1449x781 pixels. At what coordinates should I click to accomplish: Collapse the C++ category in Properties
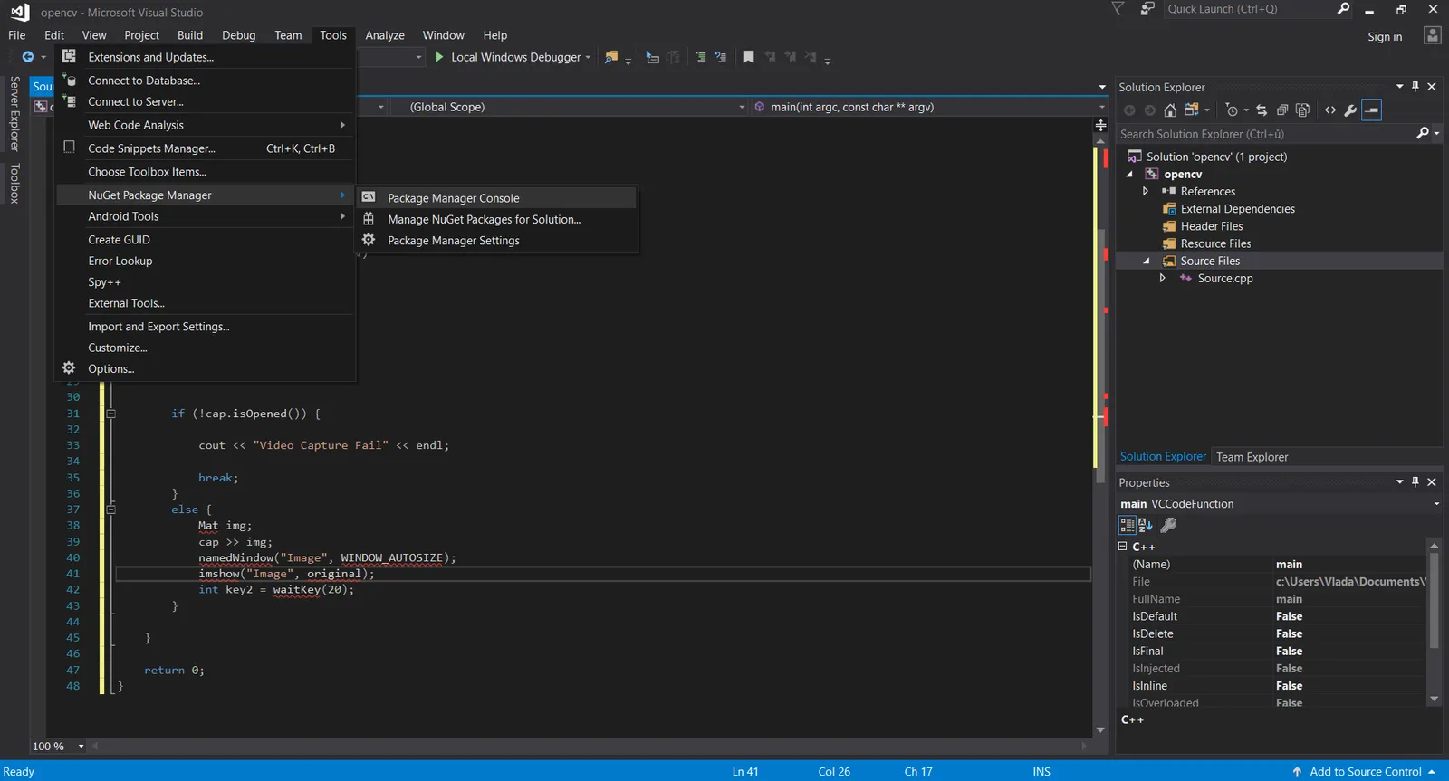pyautogui.click(x=1123, y=547)
